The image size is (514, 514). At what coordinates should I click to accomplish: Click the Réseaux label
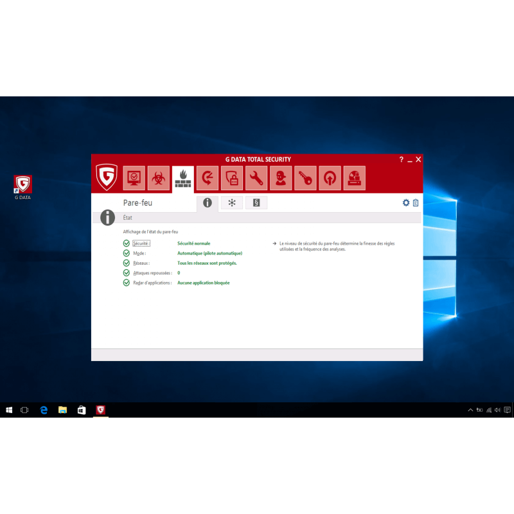click(141, 263)
